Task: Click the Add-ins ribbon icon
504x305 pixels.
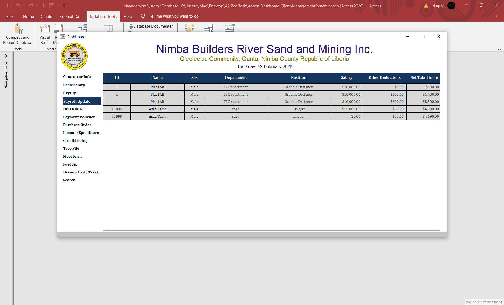Action: (x=230, y=28)
